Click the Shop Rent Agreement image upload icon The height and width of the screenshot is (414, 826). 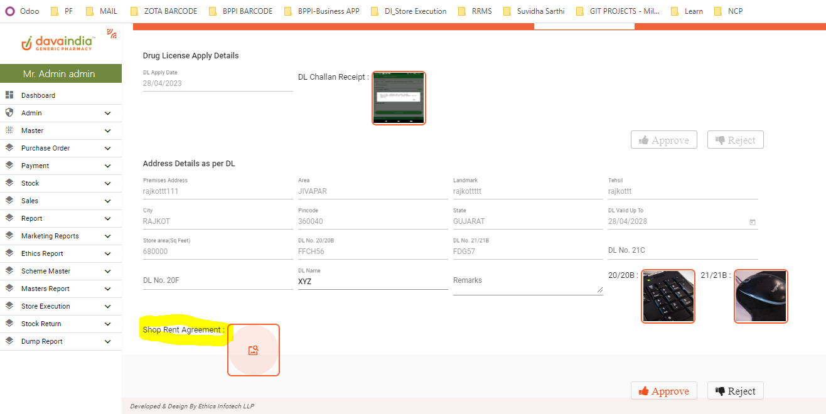point(253,351)
